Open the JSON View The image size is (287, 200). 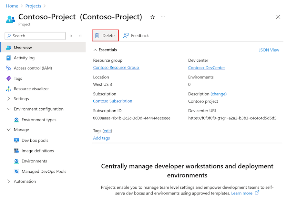(x=269, y=50)
